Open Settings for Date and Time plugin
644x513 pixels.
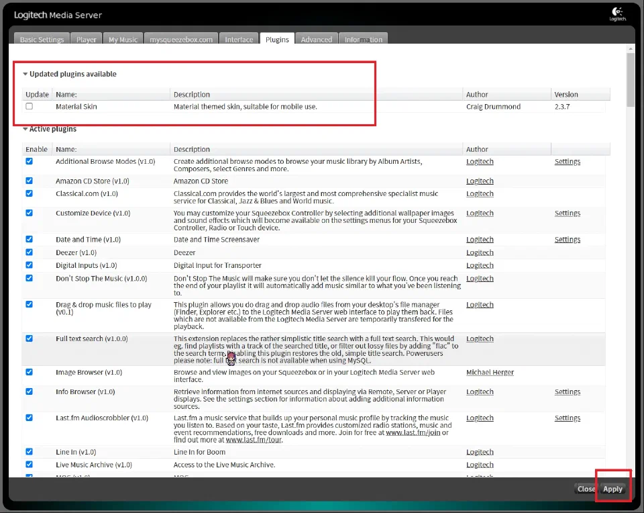(568, 240)
